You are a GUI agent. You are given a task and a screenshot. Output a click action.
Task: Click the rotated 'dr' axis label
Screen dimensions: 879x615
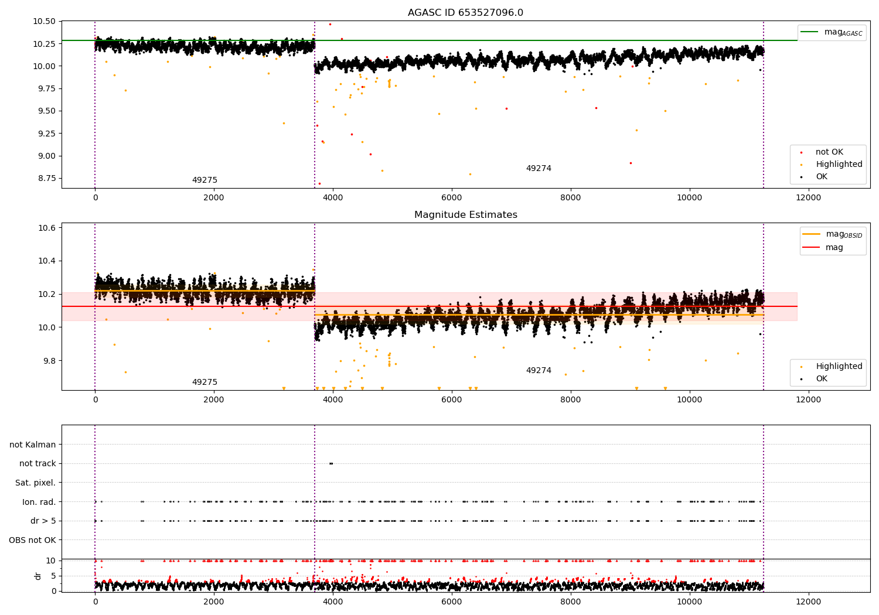click(38, 576)
